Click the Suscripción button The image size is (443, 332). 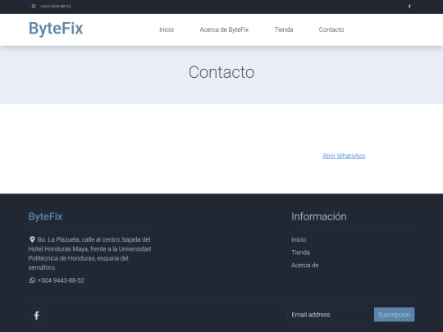(x=394, y=315)
